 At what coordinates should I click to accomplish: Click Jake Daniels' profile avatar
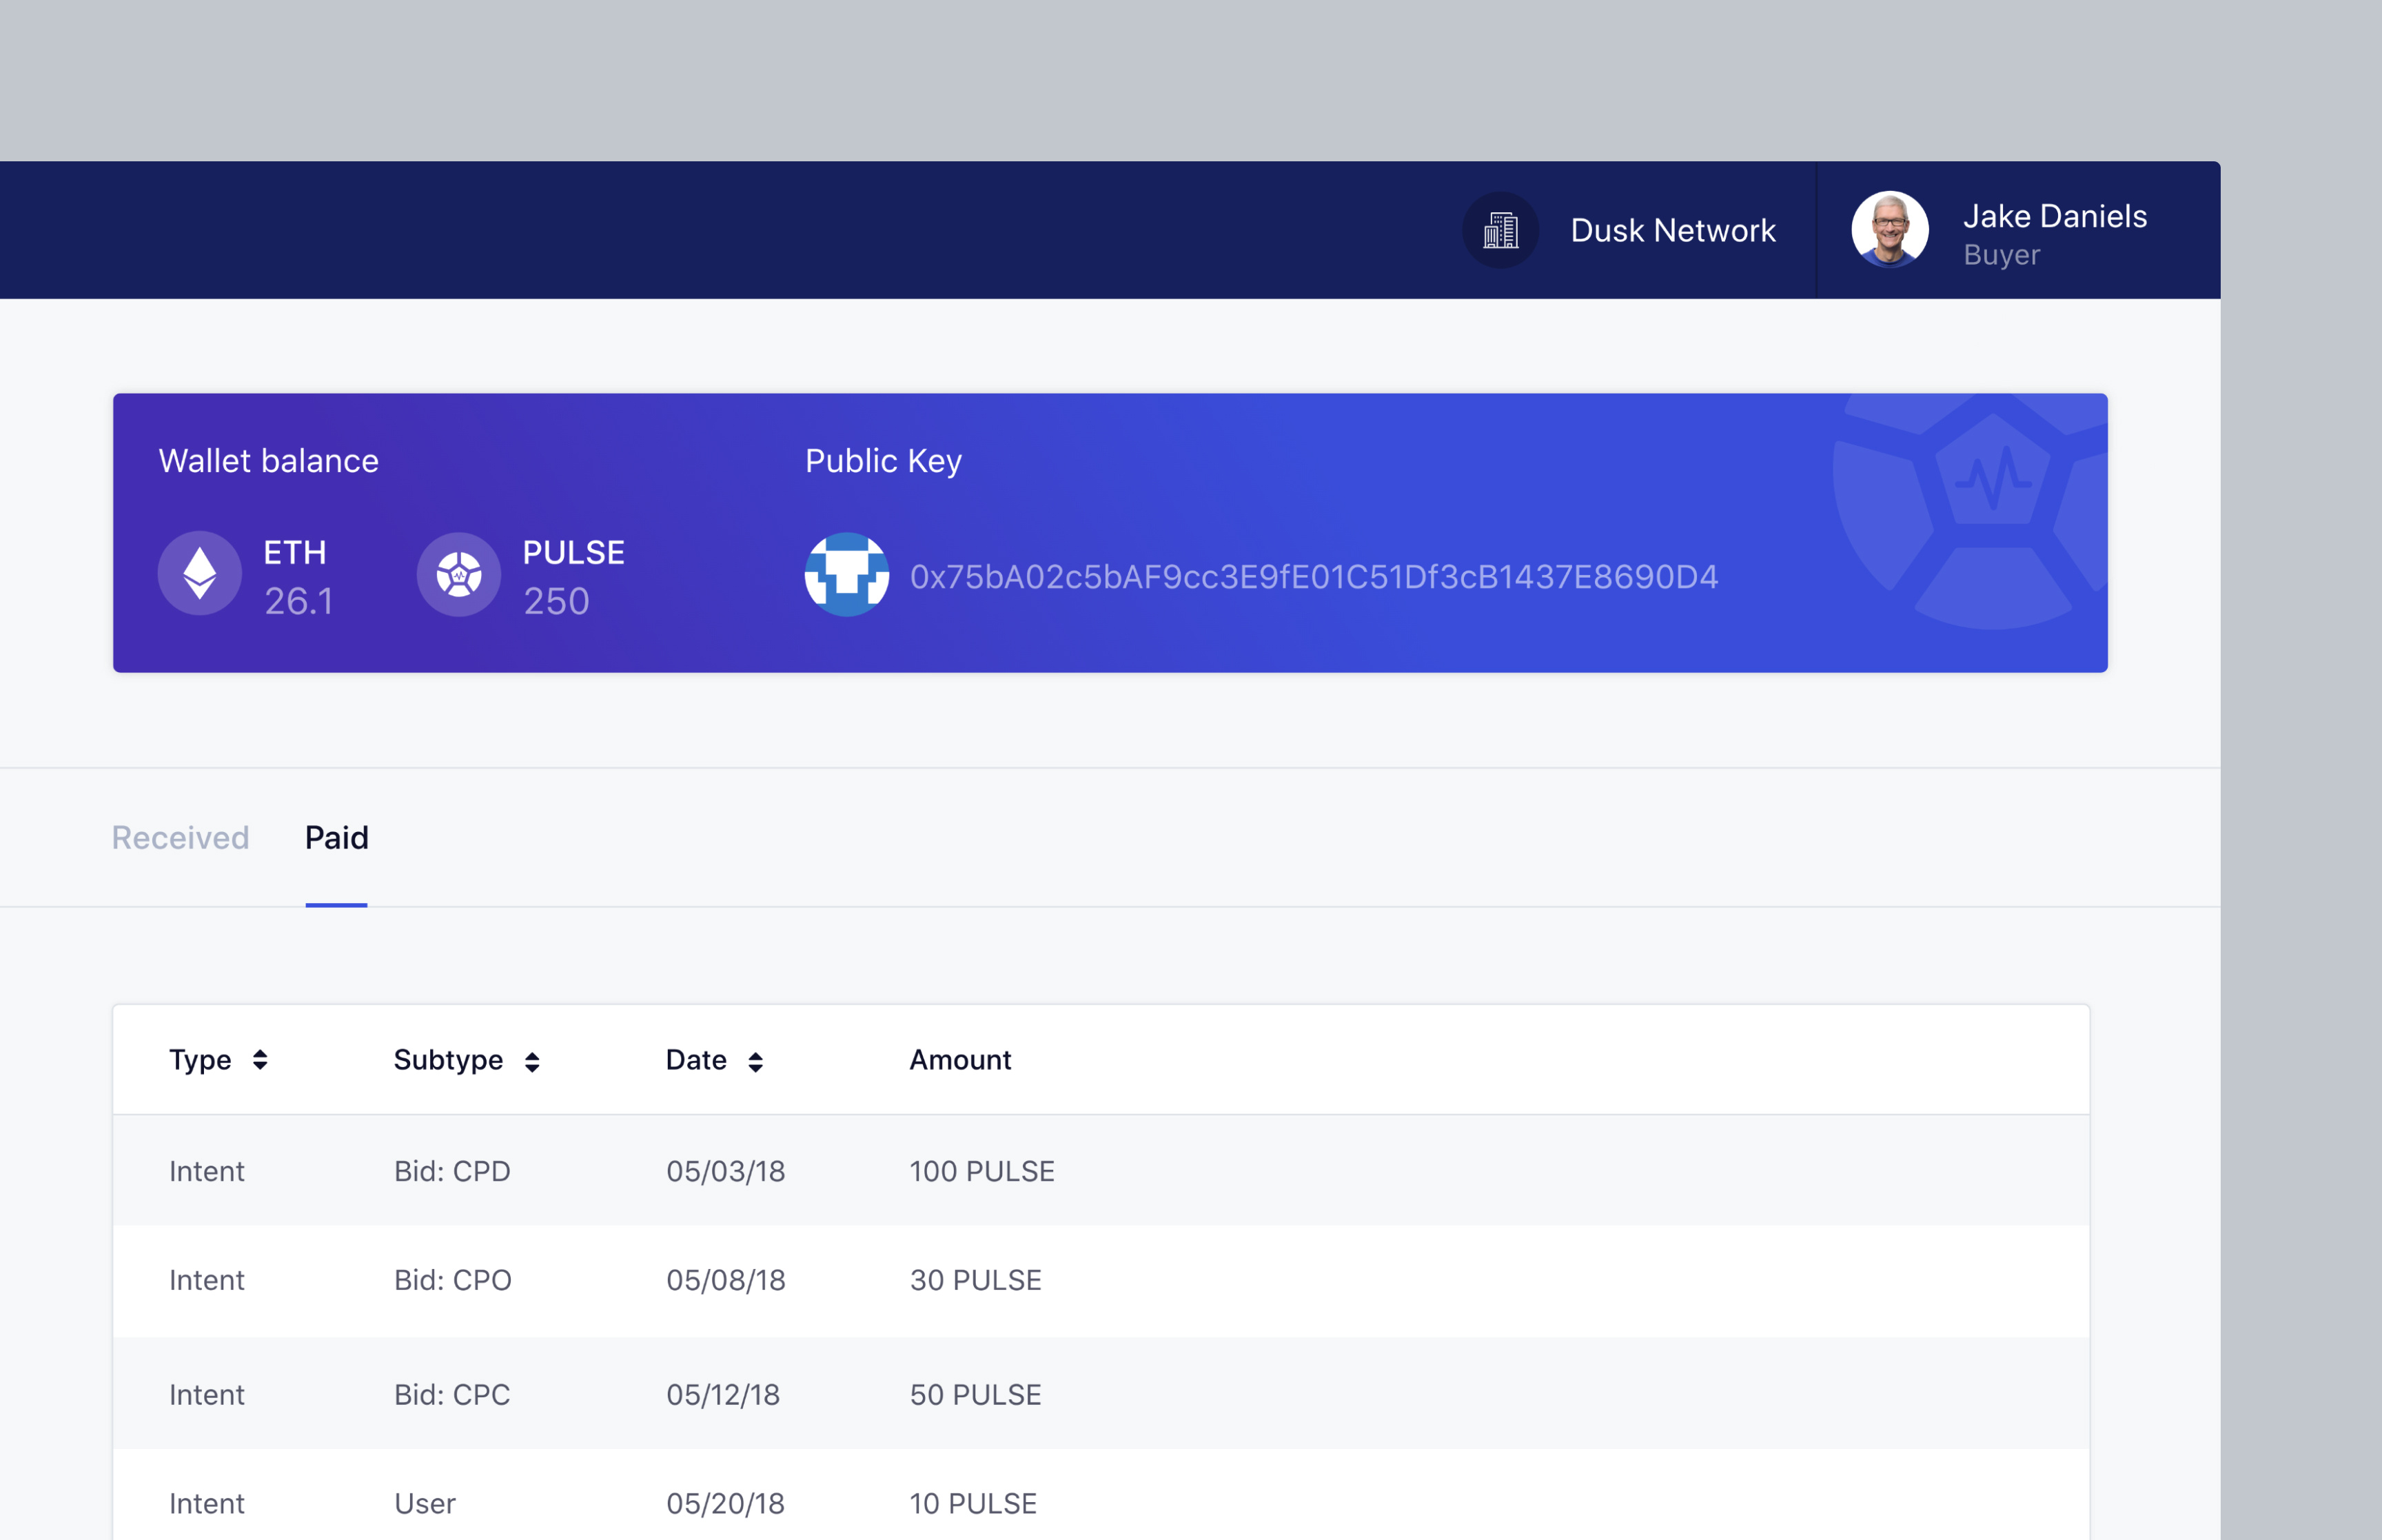pyautogui.click(x=1889, y=229)
